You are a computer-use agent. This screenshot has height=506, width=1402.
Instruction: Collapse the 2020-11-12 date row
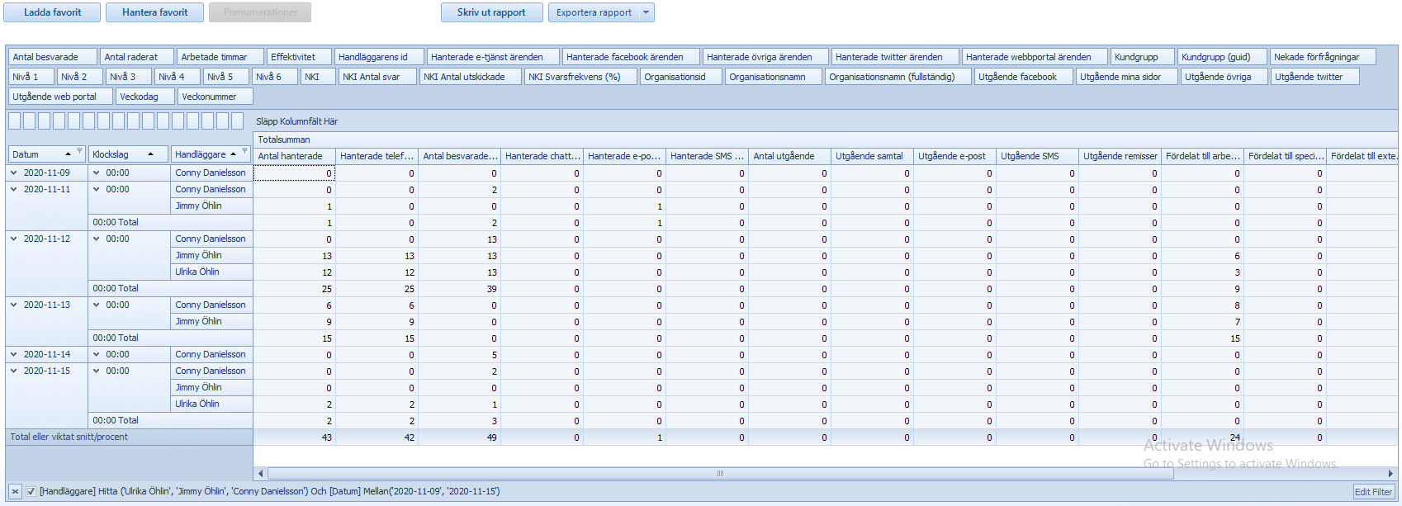[x=14, y=239]
